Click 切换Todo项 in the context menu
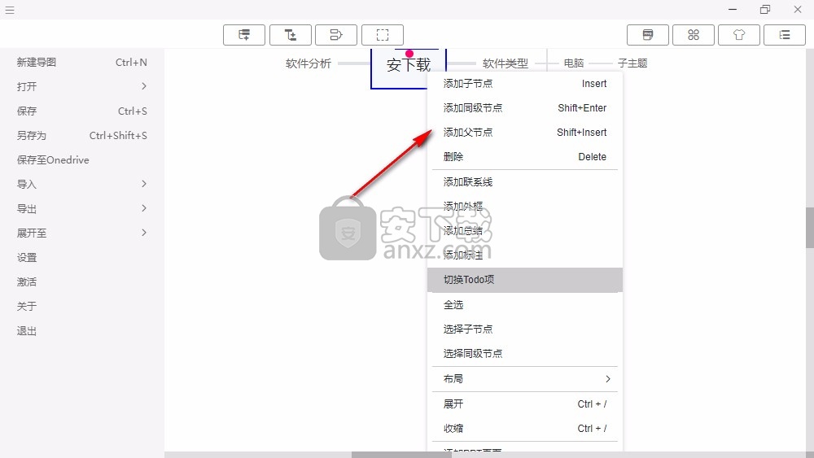This screenshot has height=458, width=814. click(525, 280)
